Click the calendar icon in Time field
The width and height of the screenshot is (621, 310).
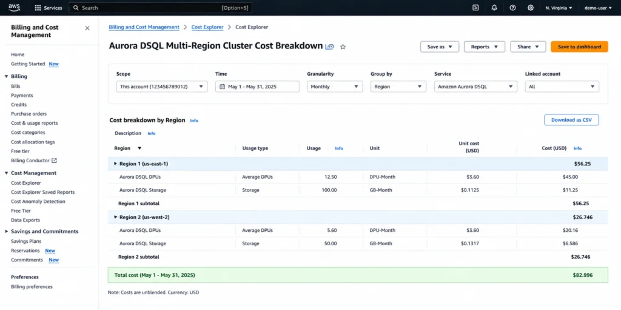(x=222, y=87)
